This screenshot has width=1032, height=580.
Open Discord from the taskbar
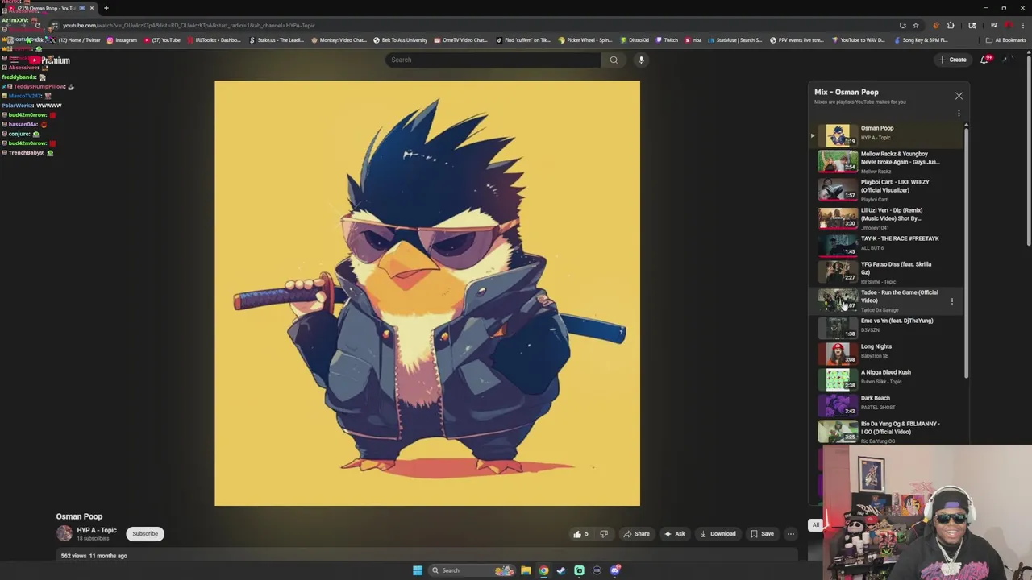(x=614, y=570)
